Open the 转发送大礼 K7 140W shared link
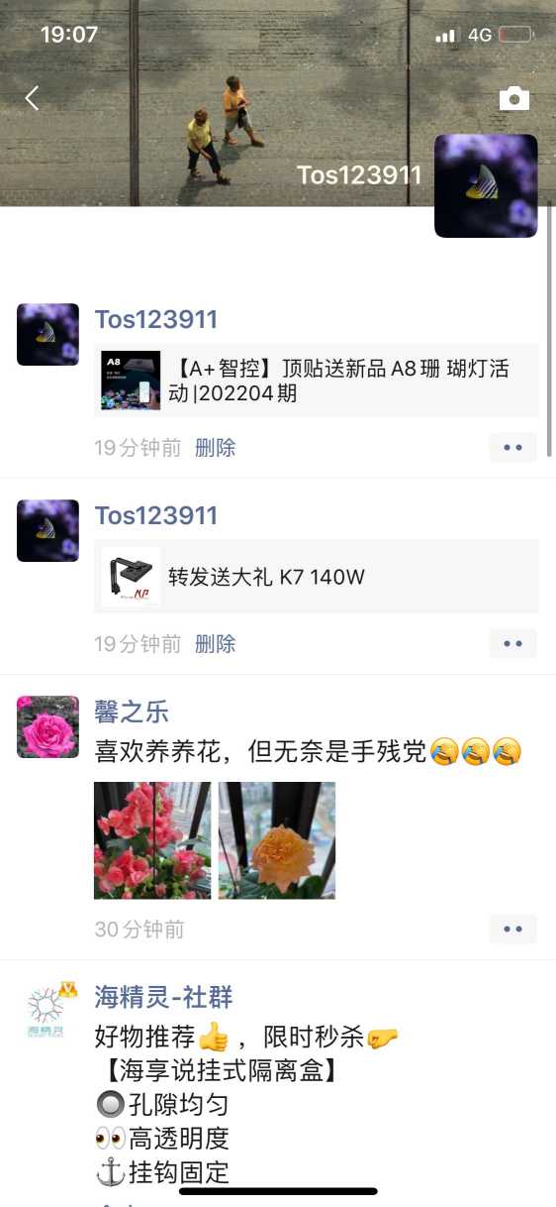Image resolution: width=556 pixels, height=1207 pixels. pos(317,577)
